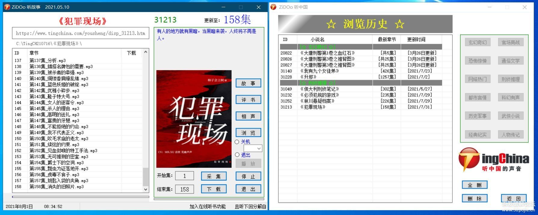Click the 下载 download button
Screen dimensions: 538x215
tap(214, 189)
